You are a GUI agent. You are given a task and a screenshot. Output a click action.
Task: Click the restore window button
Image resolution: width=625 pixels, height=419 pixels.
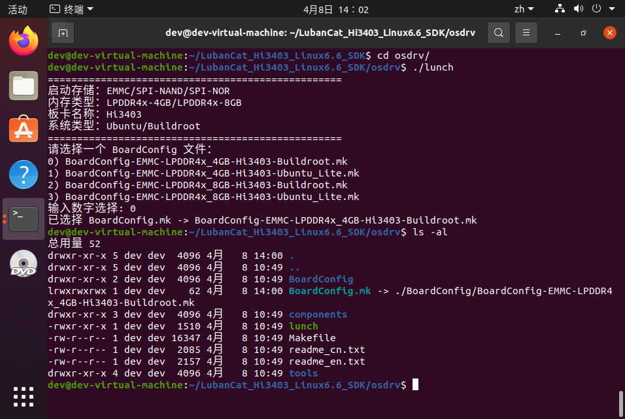click(583, 32)
